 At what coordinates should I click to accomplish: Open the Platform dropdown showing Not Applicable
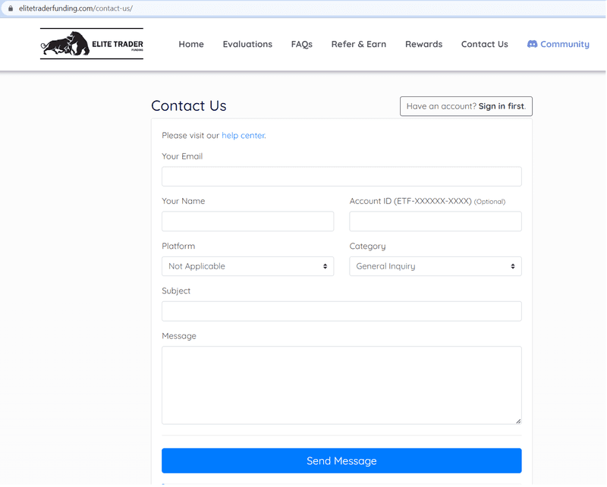(x=248, y=266)
